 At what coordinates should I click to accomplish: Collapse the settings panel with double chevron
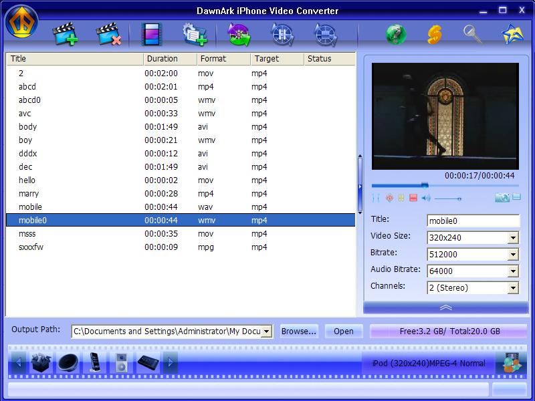tap(445, 307)
